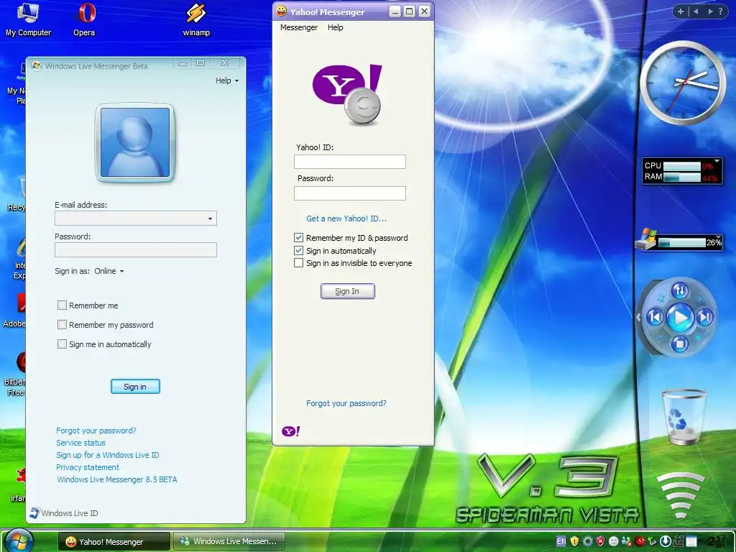The height and width of the screenshot is (552, 736).
Task: Click the Yahoo! Messenger sleepy face tray icon
Action: coord(614,542)
